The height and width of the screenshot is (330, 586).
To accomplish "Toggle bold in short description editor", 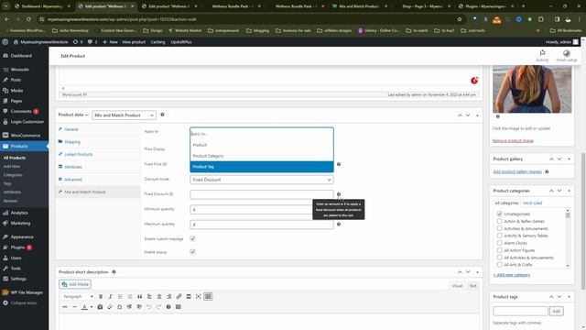I will pos(101,296).
